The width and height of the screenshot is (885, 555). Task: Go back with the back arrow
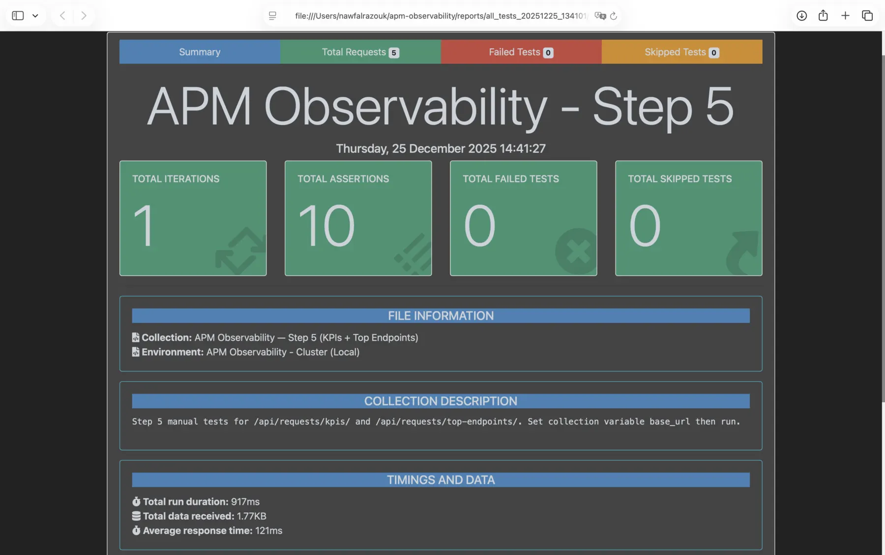[x=62, y=16]
